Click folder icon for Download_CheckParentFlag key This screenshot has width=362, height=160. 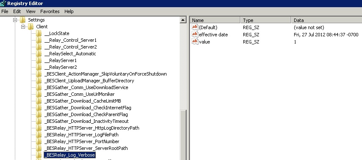click(x=39, y=114)
